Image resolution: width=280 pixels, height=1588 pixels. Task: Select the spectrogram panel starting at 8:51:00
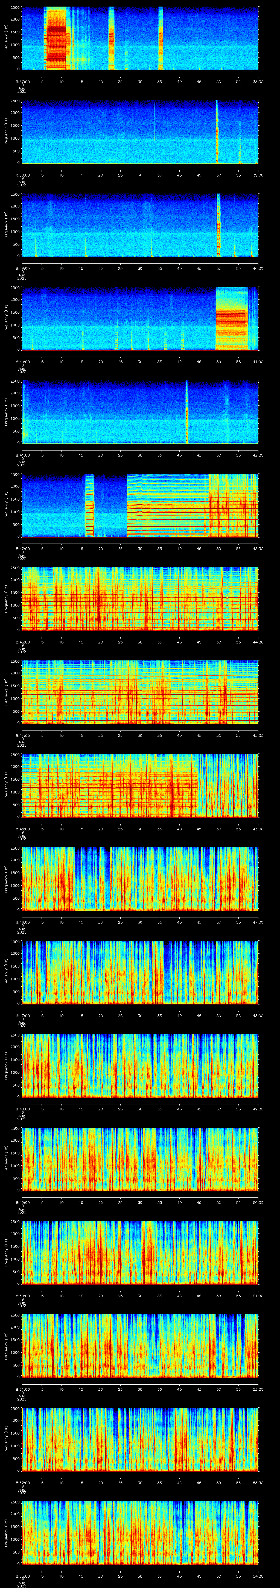coord(140,1346)
